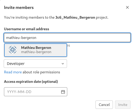Click Mathieu Bergeron's avatar icon
This screenshot has width=134, height=112.
(13, 50)
